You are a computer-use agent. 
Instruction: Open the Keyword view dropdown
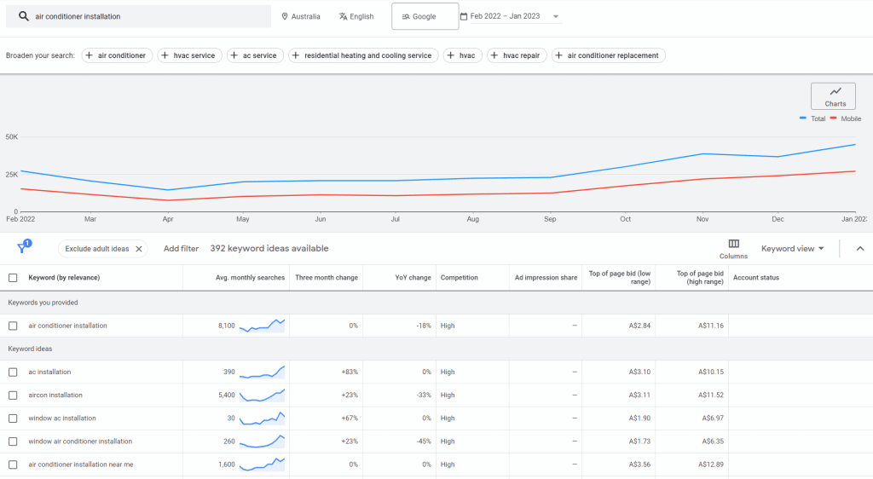click(x=792, y=249)
